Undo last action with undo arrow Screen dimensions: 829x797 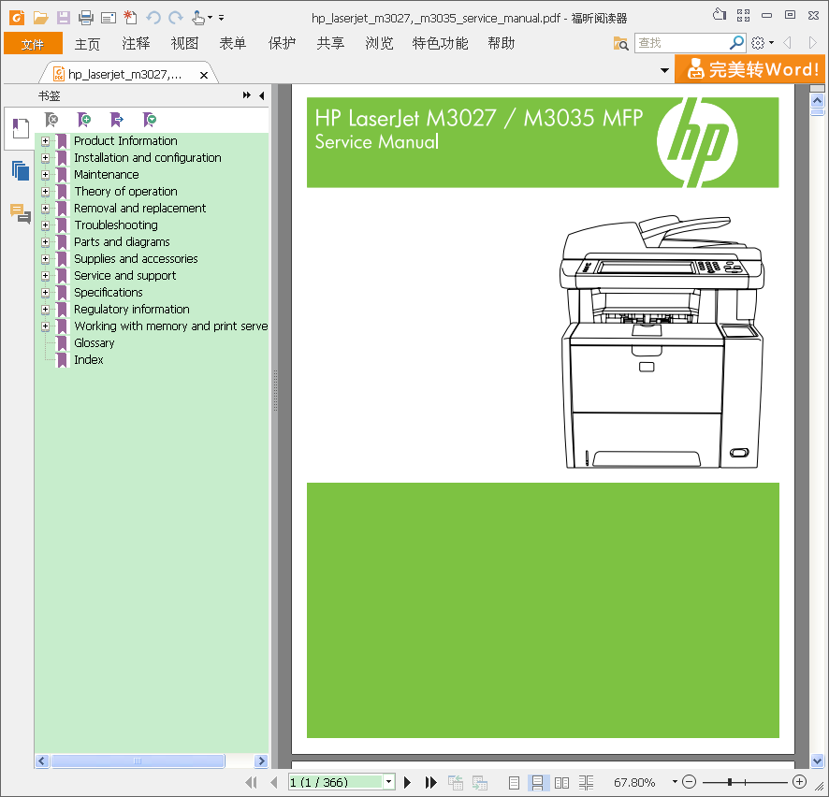153,18
